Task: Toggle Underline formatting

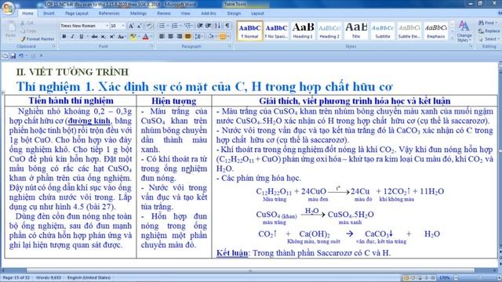Action: tap(81, 37)
